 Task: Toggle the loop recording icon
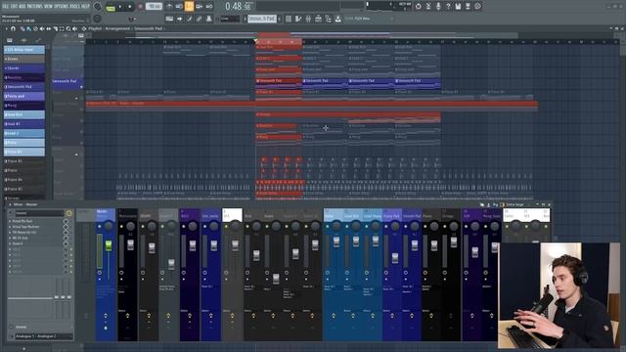point(208,7)
